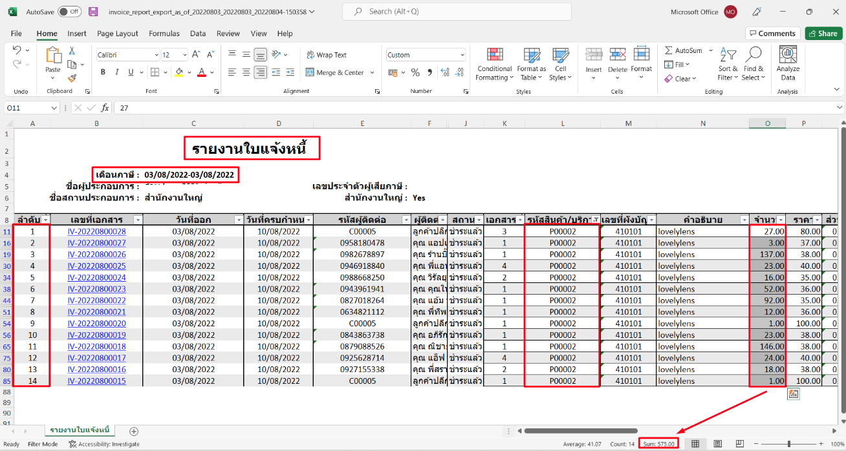The height and width of the screenshot is (451, 846).
Task: Click Insert Function fx icon
Action: (103, 108)
